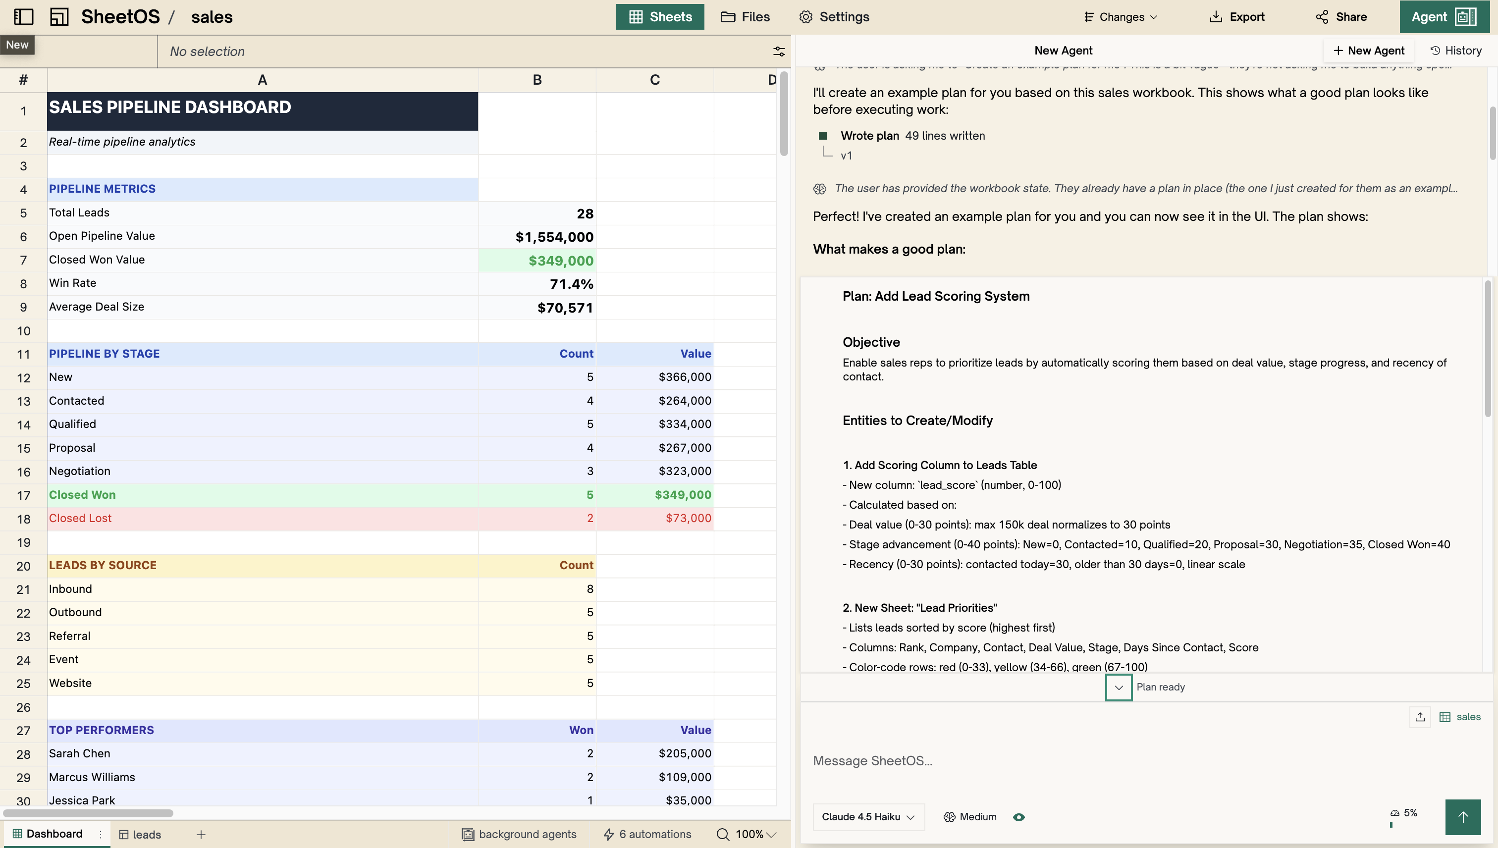Open the zoom 100% dropdown
Image resolution: width=1498 pixels, height=848 pixels.
click(x=747, y=834)
